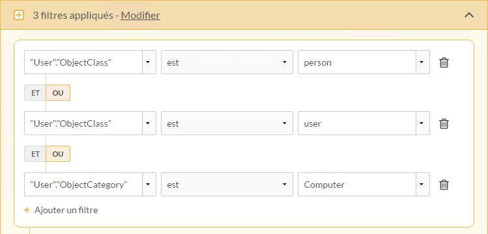Viewport: 488px width, 234px height.
Task: Expand the ObjectCategory field dropdown arrow
Action: click(x=149, y=185)
